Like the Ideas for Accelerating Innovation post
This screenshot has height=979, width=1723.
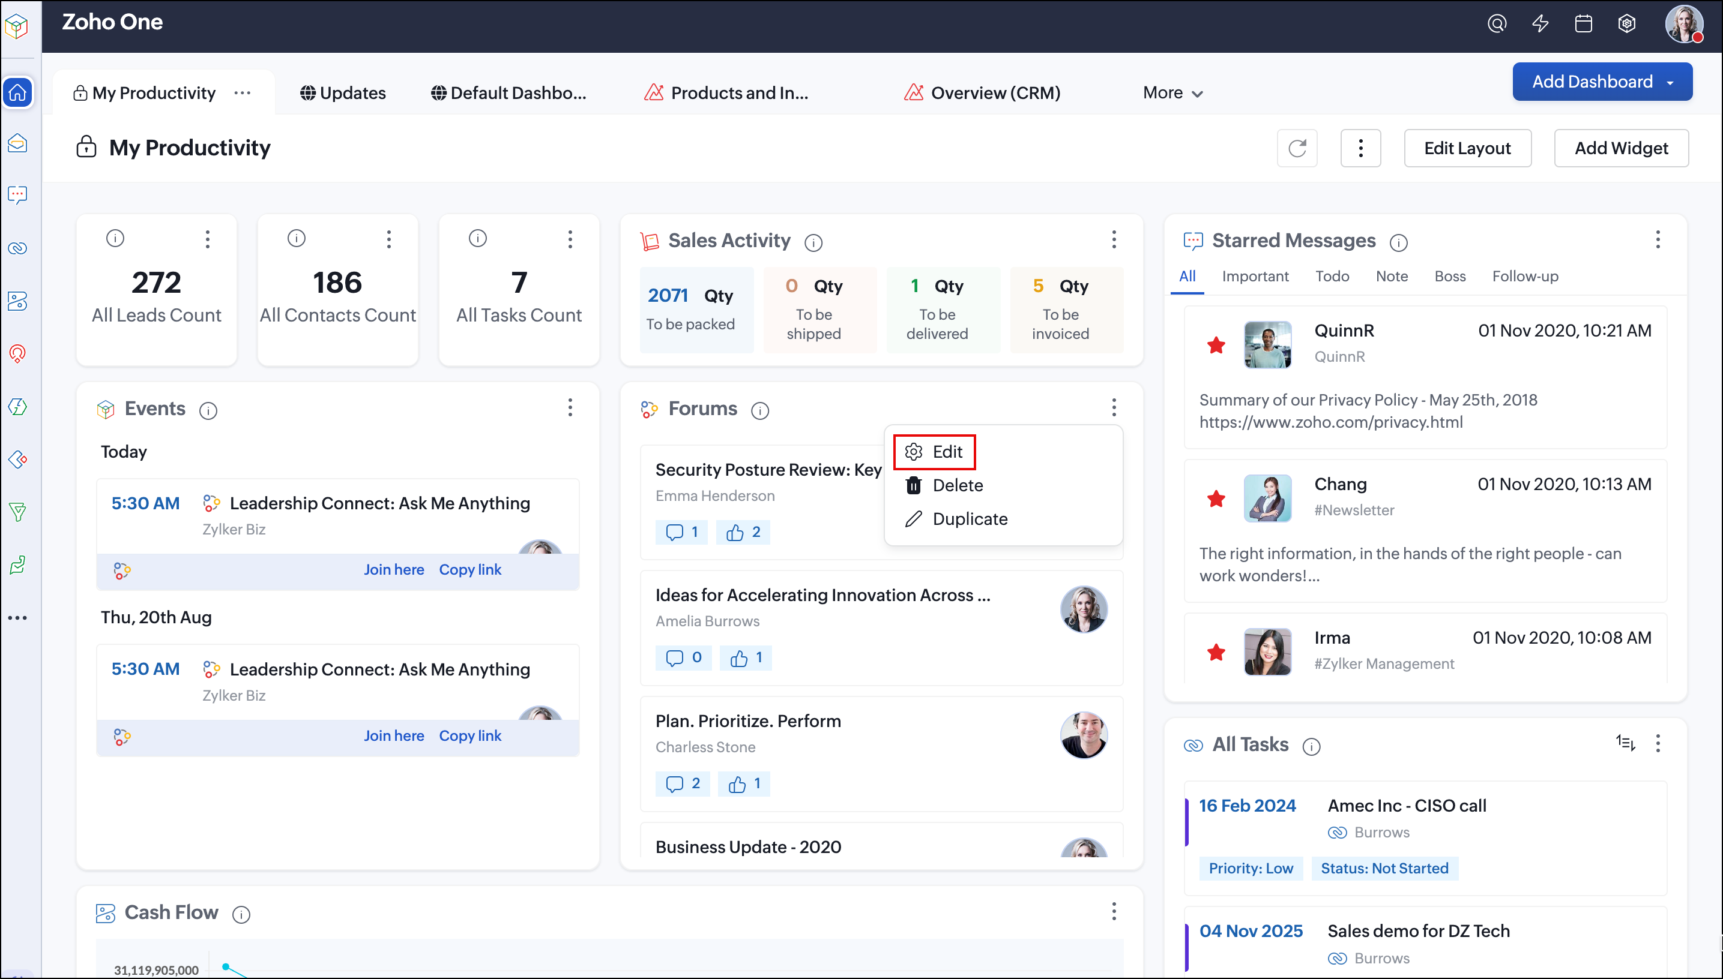pyautogui.click(x=746, y=657)
